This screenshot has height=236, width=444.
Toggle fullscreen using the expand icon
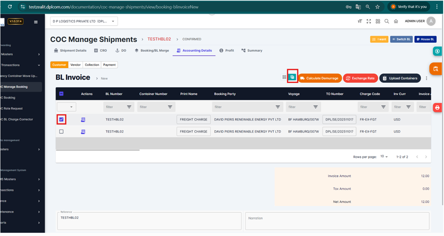[x=369, y=21]
